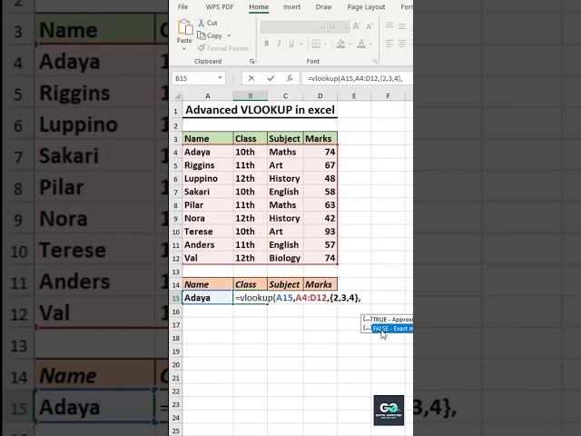
Task: Select the 'Biology' subject cell
Action: pyautogui.click(x=285, y=258)
